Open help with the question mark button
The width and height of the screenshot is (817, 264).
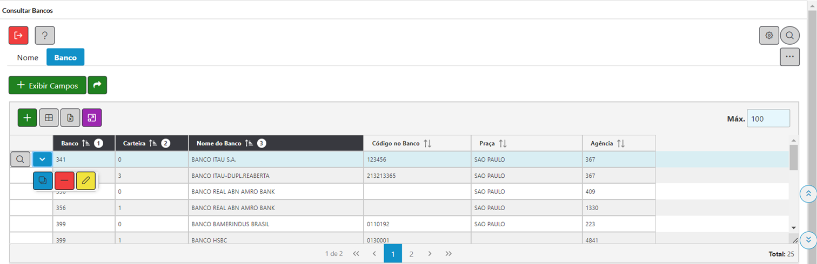pos(45,36)
